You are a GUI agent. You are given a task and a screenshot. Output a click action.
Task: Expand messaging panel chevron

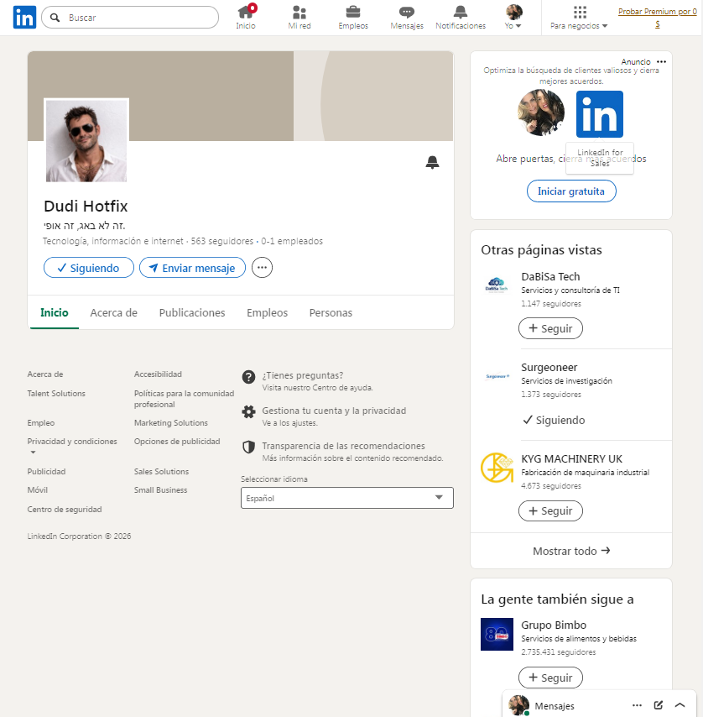[680, 705]
